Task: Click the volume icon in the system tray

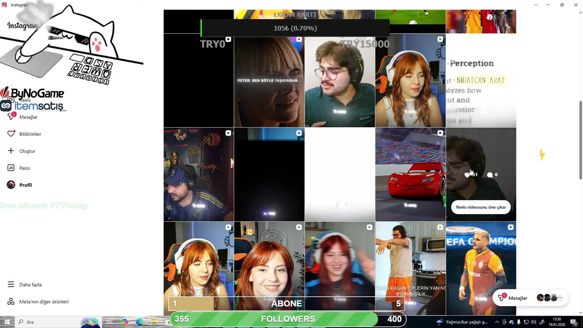Action: tap(533, 322)
